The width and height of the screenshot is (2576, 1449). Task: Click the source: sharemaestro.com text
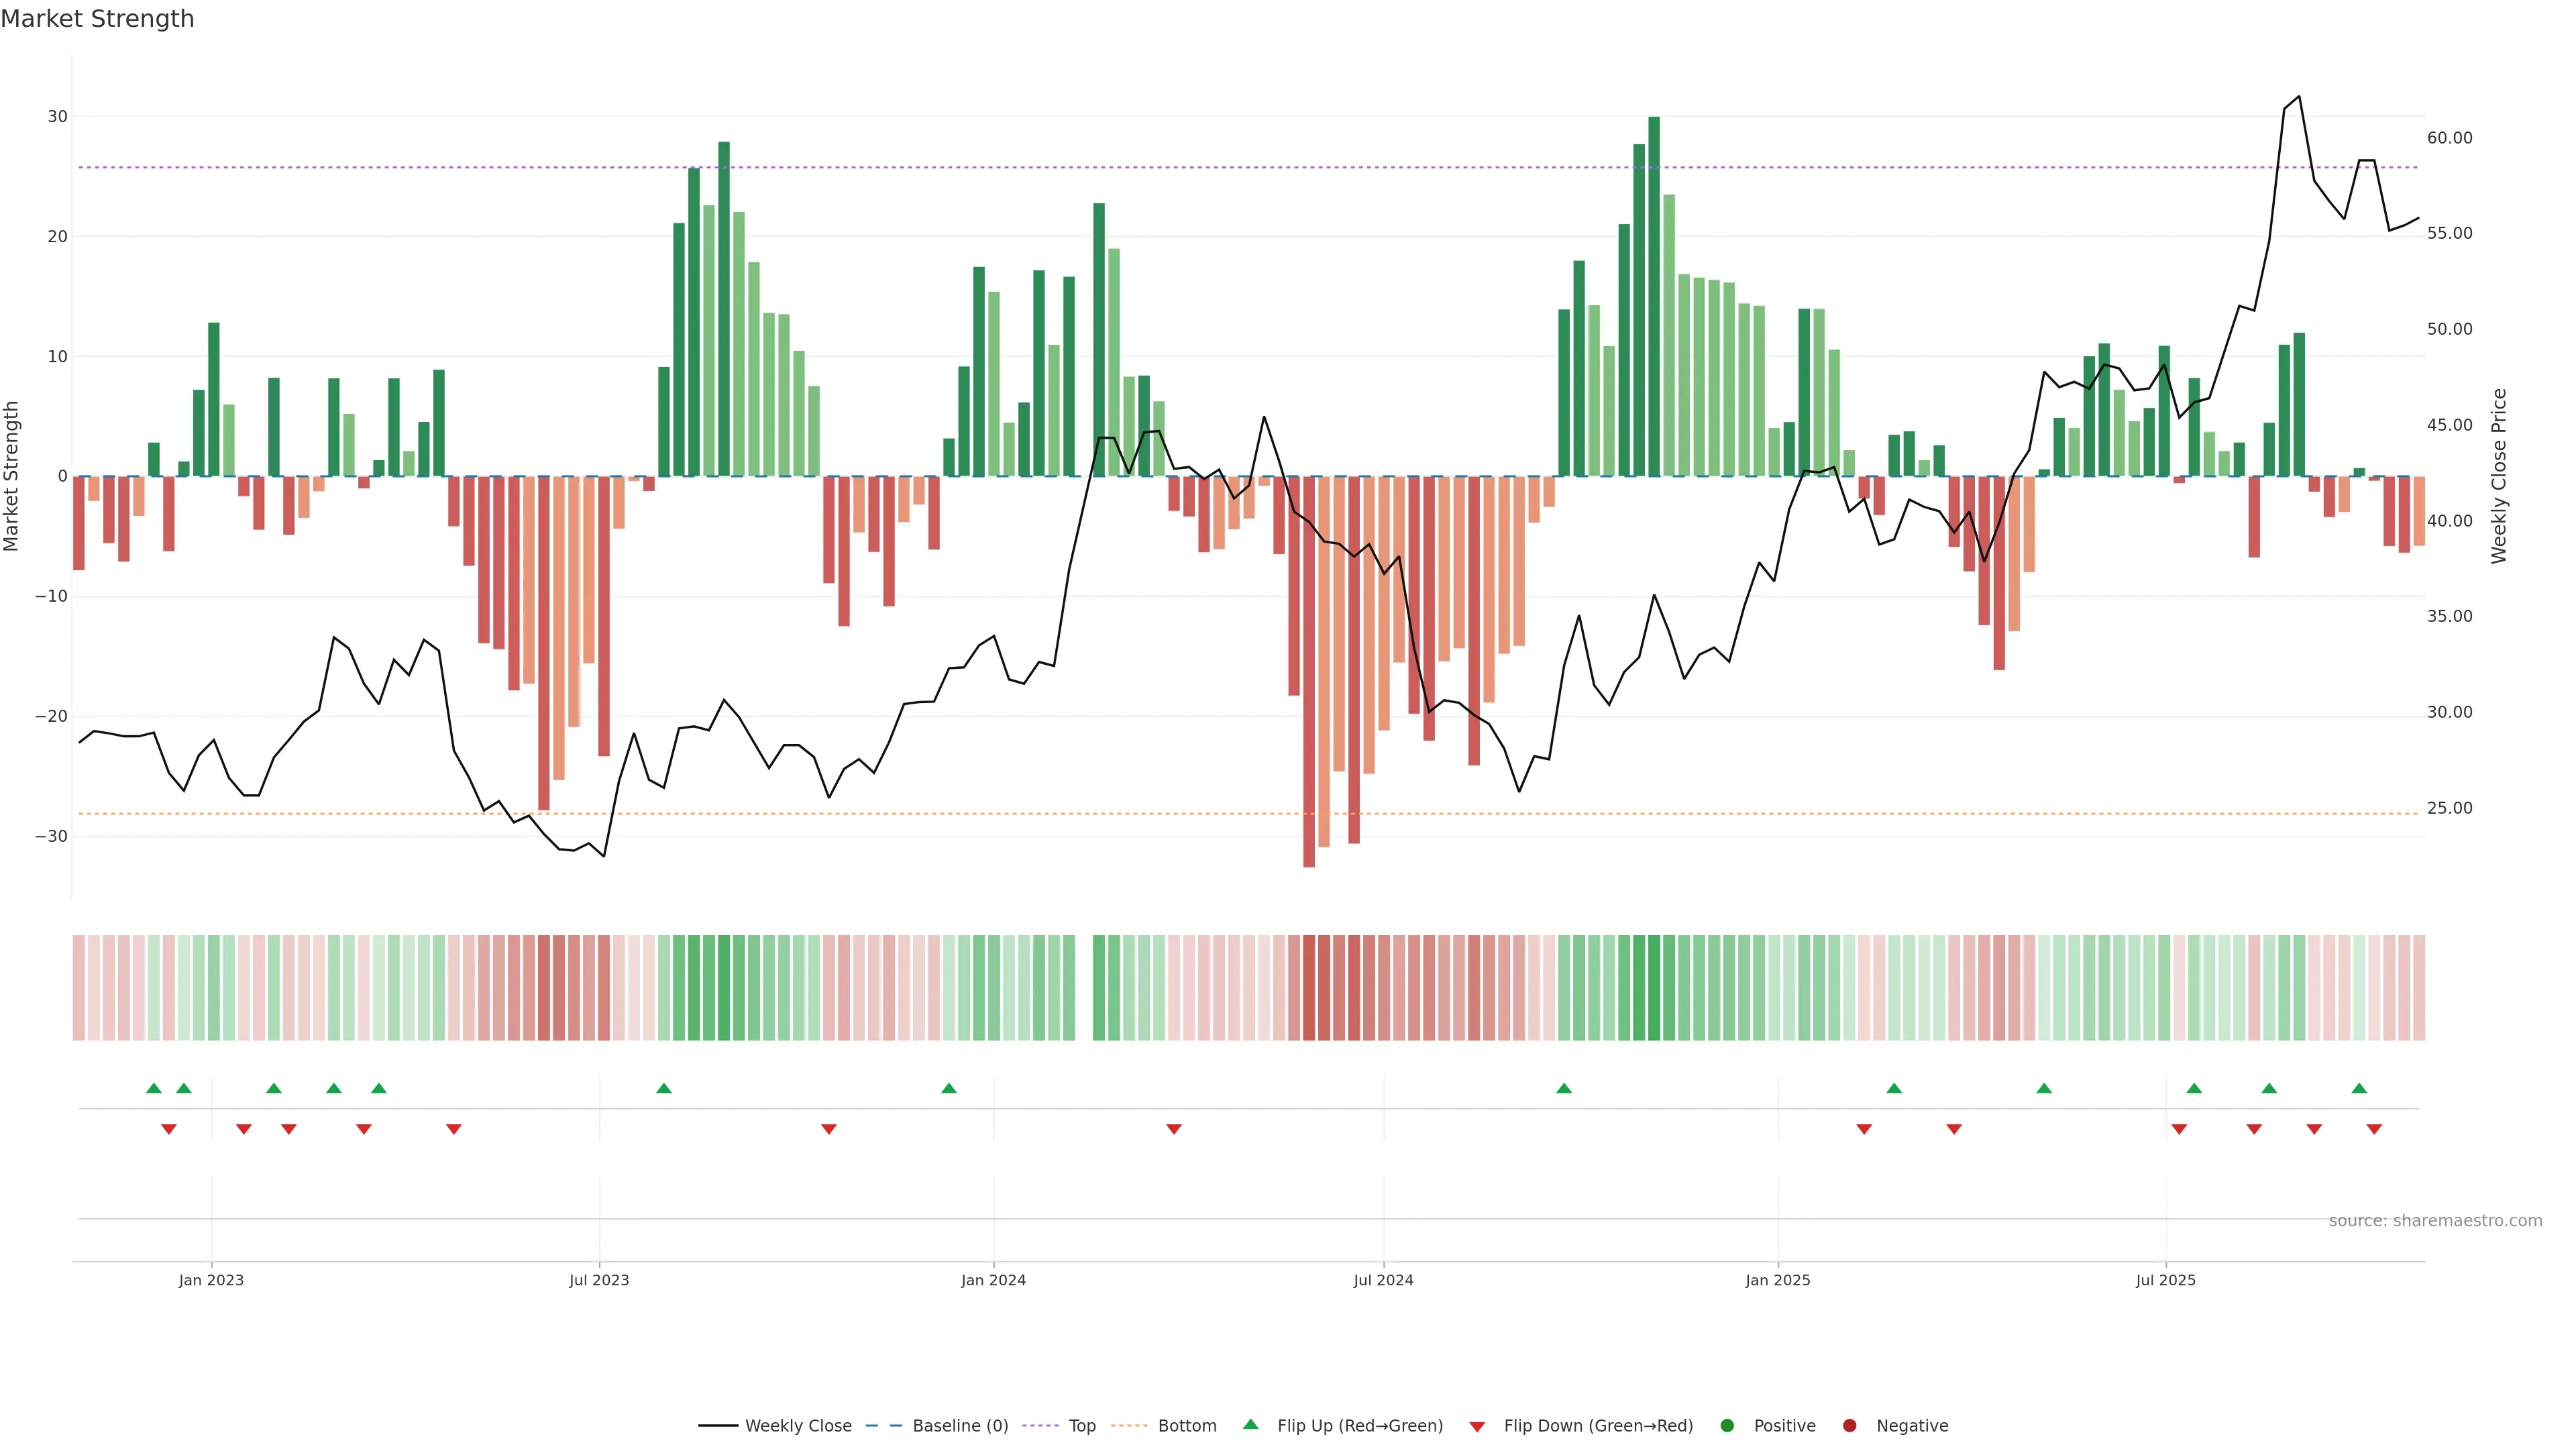[x=2435, y=1221]
